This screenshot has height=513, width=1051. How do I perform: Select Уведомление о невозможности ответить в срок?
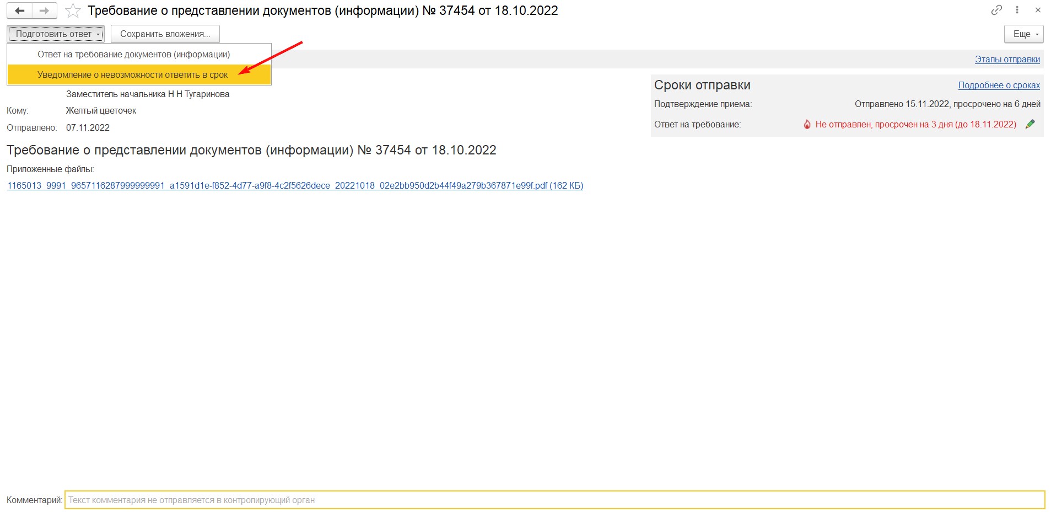tap(139, 74)
